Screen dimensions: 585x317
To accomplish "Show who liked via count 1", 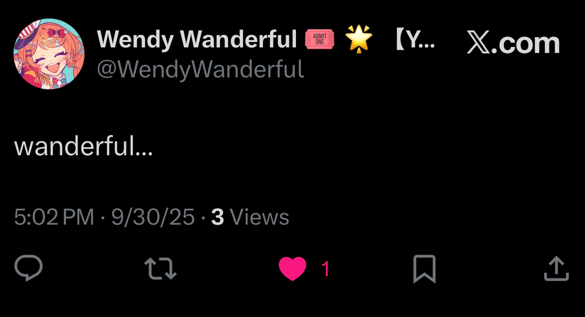I will pyautogui.click(x=325, y=269).
